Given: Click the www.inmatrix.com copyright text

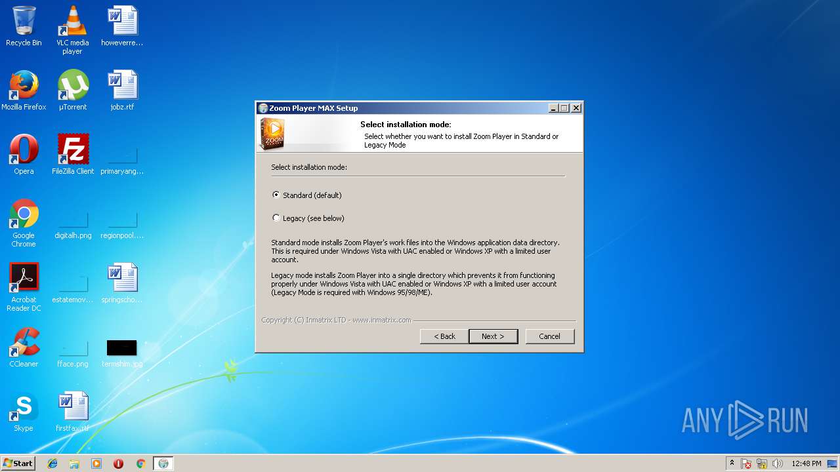Looking at the screenshot, I should pos(381,320).
